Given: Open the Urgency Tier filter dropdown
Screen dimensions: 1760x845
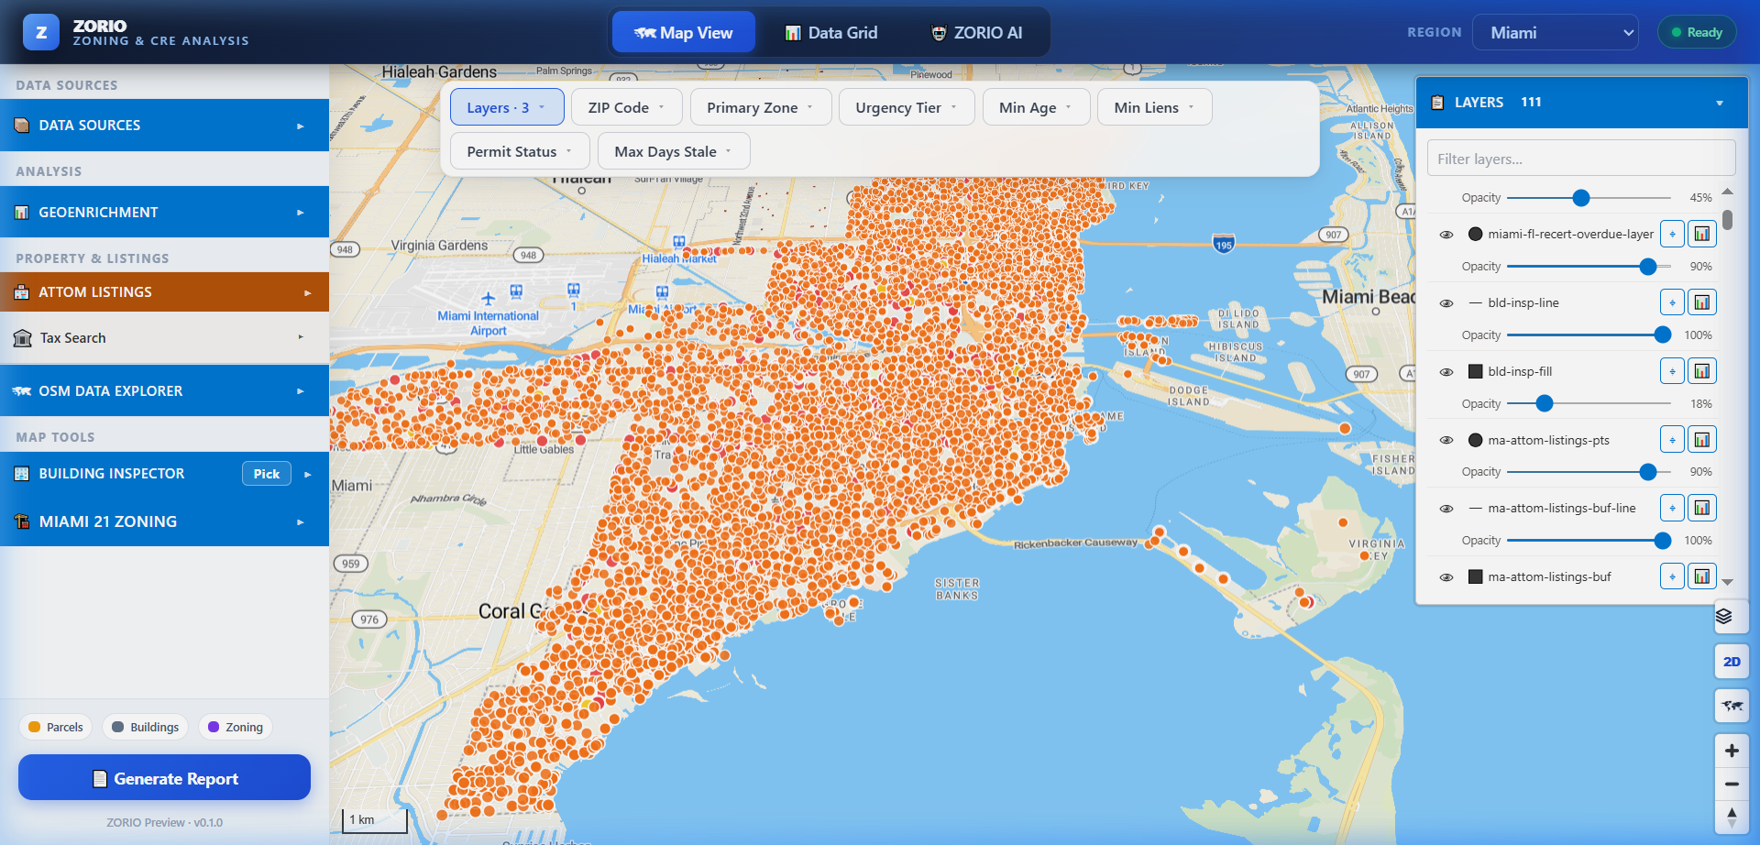Looking at the screenshot, I should click(x=907, y=107).
